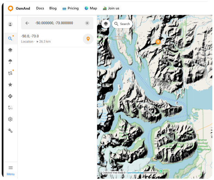Open the OpenStreetMap attribution link
This screenshot has width=214, height=180.
tap(135, 172)
